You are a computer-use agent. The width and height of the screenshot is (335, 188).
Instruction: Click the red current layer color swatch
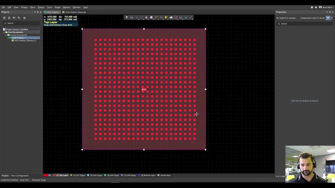(46, 175)
